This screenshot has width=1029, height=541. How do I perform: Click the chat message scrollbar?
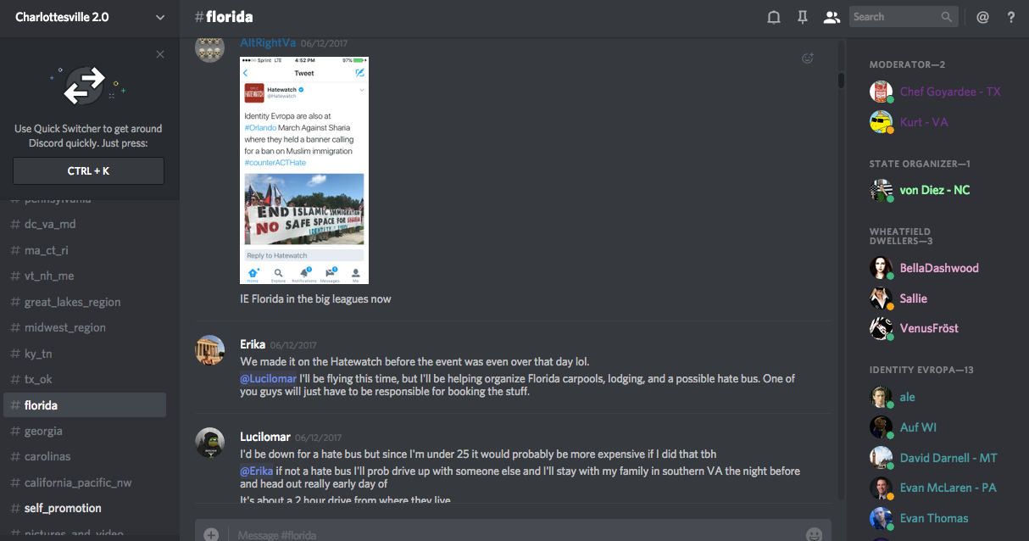pos(841,81)
